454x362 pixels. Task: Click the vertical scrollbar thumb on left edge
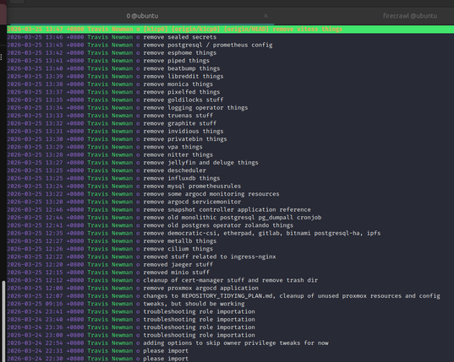click(3, 321)
